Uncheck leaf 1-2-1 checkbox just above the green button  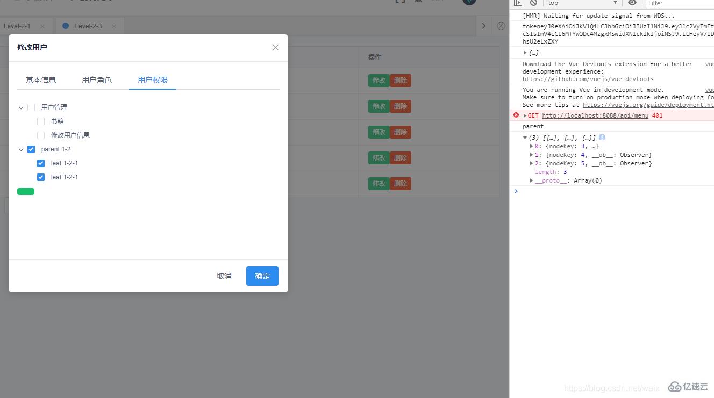tap(41, 177)
